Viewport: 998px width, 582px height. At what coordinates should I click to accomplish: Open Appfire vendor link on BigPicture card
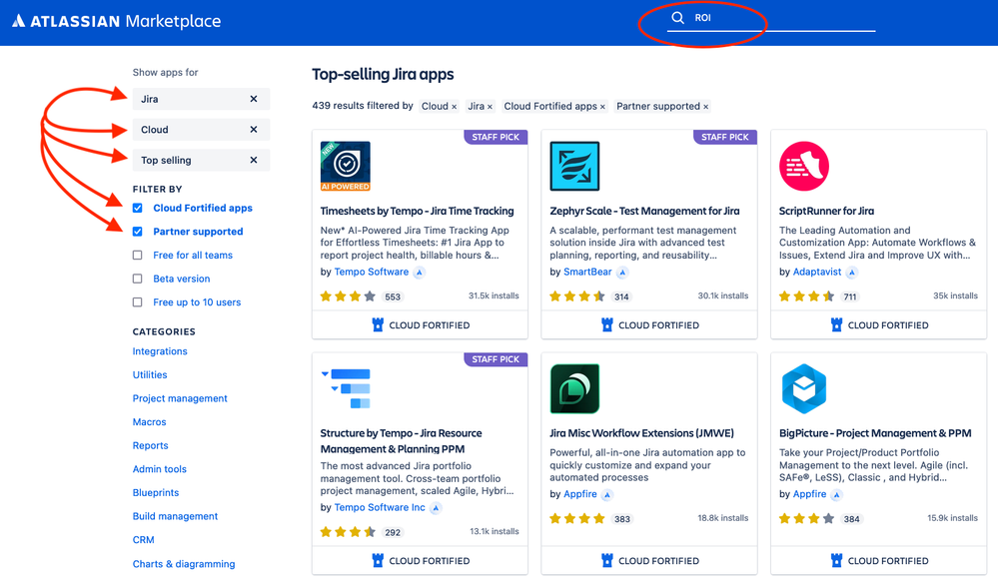(809, 494)
